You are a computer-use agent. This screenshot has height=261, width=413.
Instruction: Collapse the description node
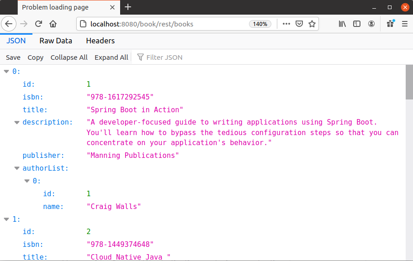point(17,122)
